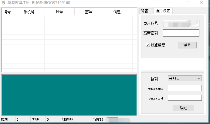Maximize the application window
The height and width of the screenshot is (124, 210).
click(x=188, y=3)
